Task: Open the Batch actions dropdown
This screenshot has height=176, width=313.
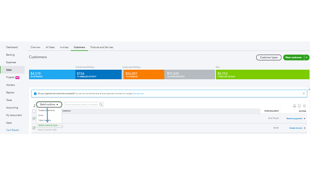Action: click(49, 105)
